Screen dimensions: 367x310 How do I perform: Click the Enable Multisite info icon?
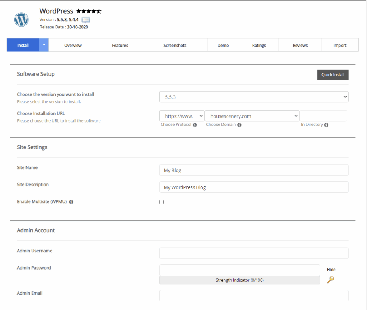click(x=71, y=202)
